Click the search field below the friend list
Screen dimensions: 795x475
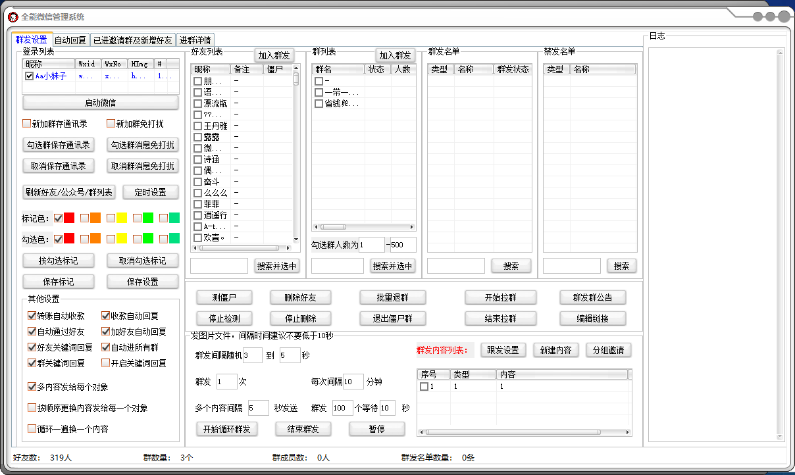219,265
